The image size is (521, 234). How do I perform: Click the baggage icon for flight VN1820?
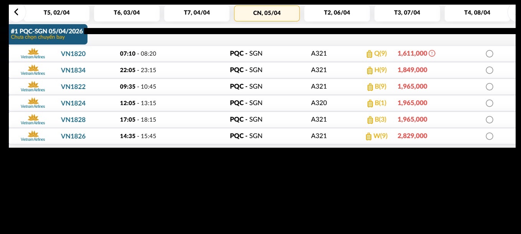point(369,54)
